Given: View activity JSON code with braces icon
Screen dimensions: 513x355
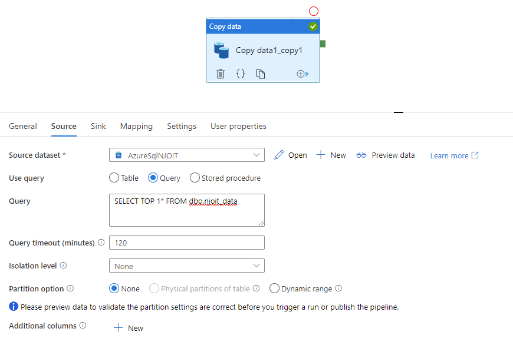Looking at the screenshot, I should (241, 74).
